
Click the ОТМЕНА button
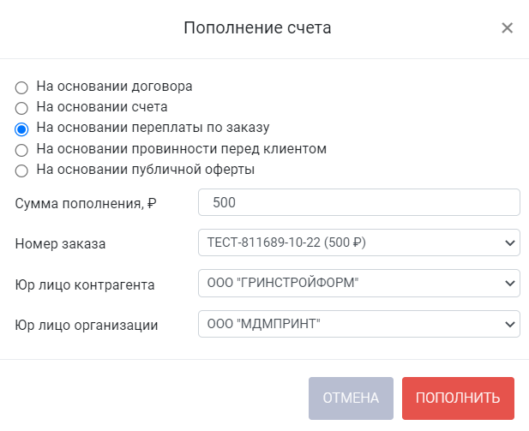point(351,398)
